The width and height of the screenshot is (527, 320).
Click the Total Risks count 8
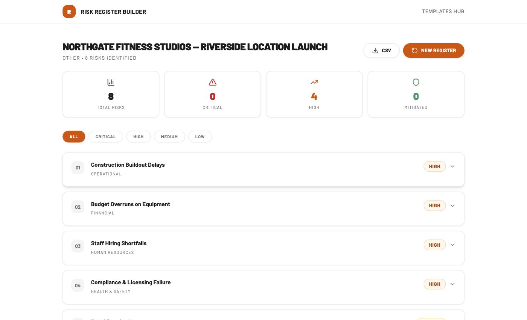click(x=111, y=97)
